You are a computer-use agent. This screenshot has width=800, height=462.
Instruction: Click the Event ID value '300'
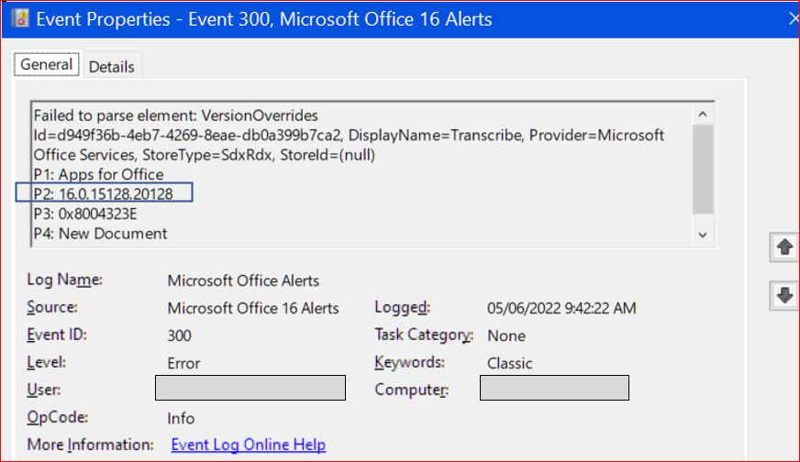coord(180,335)
